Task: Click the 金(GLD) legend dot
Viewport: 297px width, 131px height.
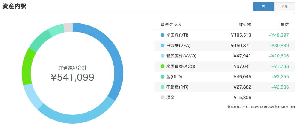Action: coord(162,77)
